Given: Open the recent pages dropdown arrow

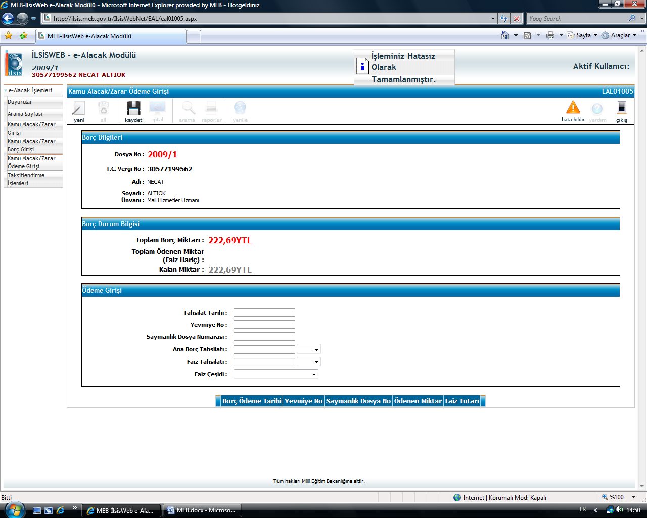Looking at the screenshot, I should pos(33,19).
